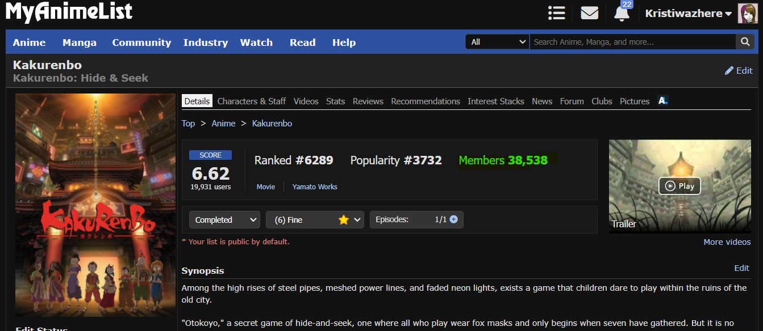Click the Members 38,538 highlighted text
This screenshot has width=763, height=331.
click(503, 160)
